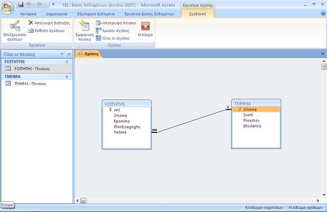Screen dimensions: 327x212
Task: Select TMHMA : Πίνακας in navigation pane
Action: pos(37,83)
